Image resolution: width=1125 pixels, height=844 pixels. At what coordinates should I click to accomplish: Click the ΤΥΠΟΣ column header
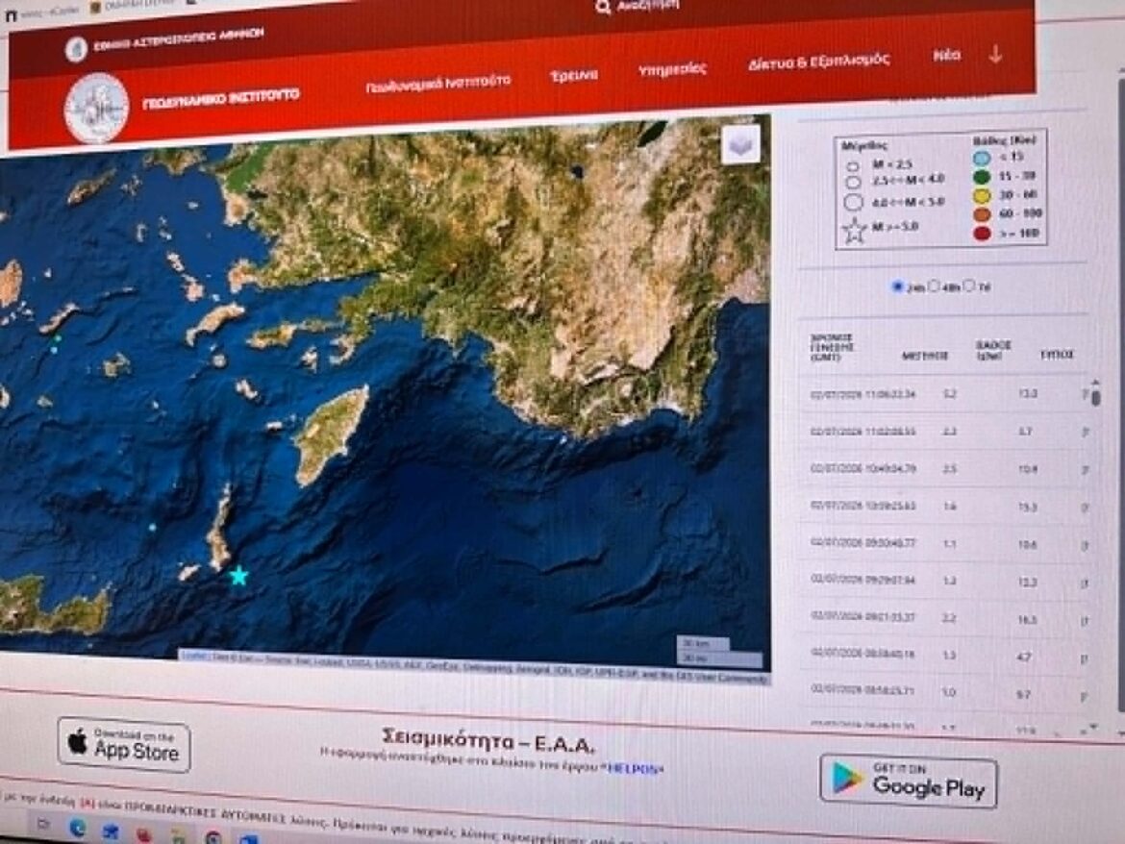pos(1057,355)
